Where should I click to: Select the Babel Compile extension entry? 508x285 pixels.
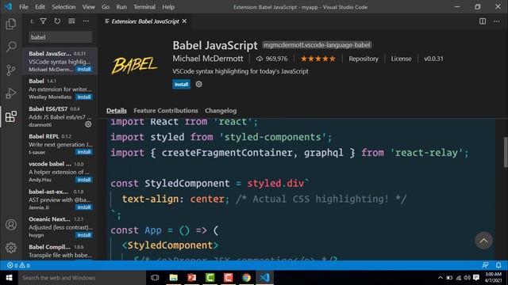tap(60, 251)
